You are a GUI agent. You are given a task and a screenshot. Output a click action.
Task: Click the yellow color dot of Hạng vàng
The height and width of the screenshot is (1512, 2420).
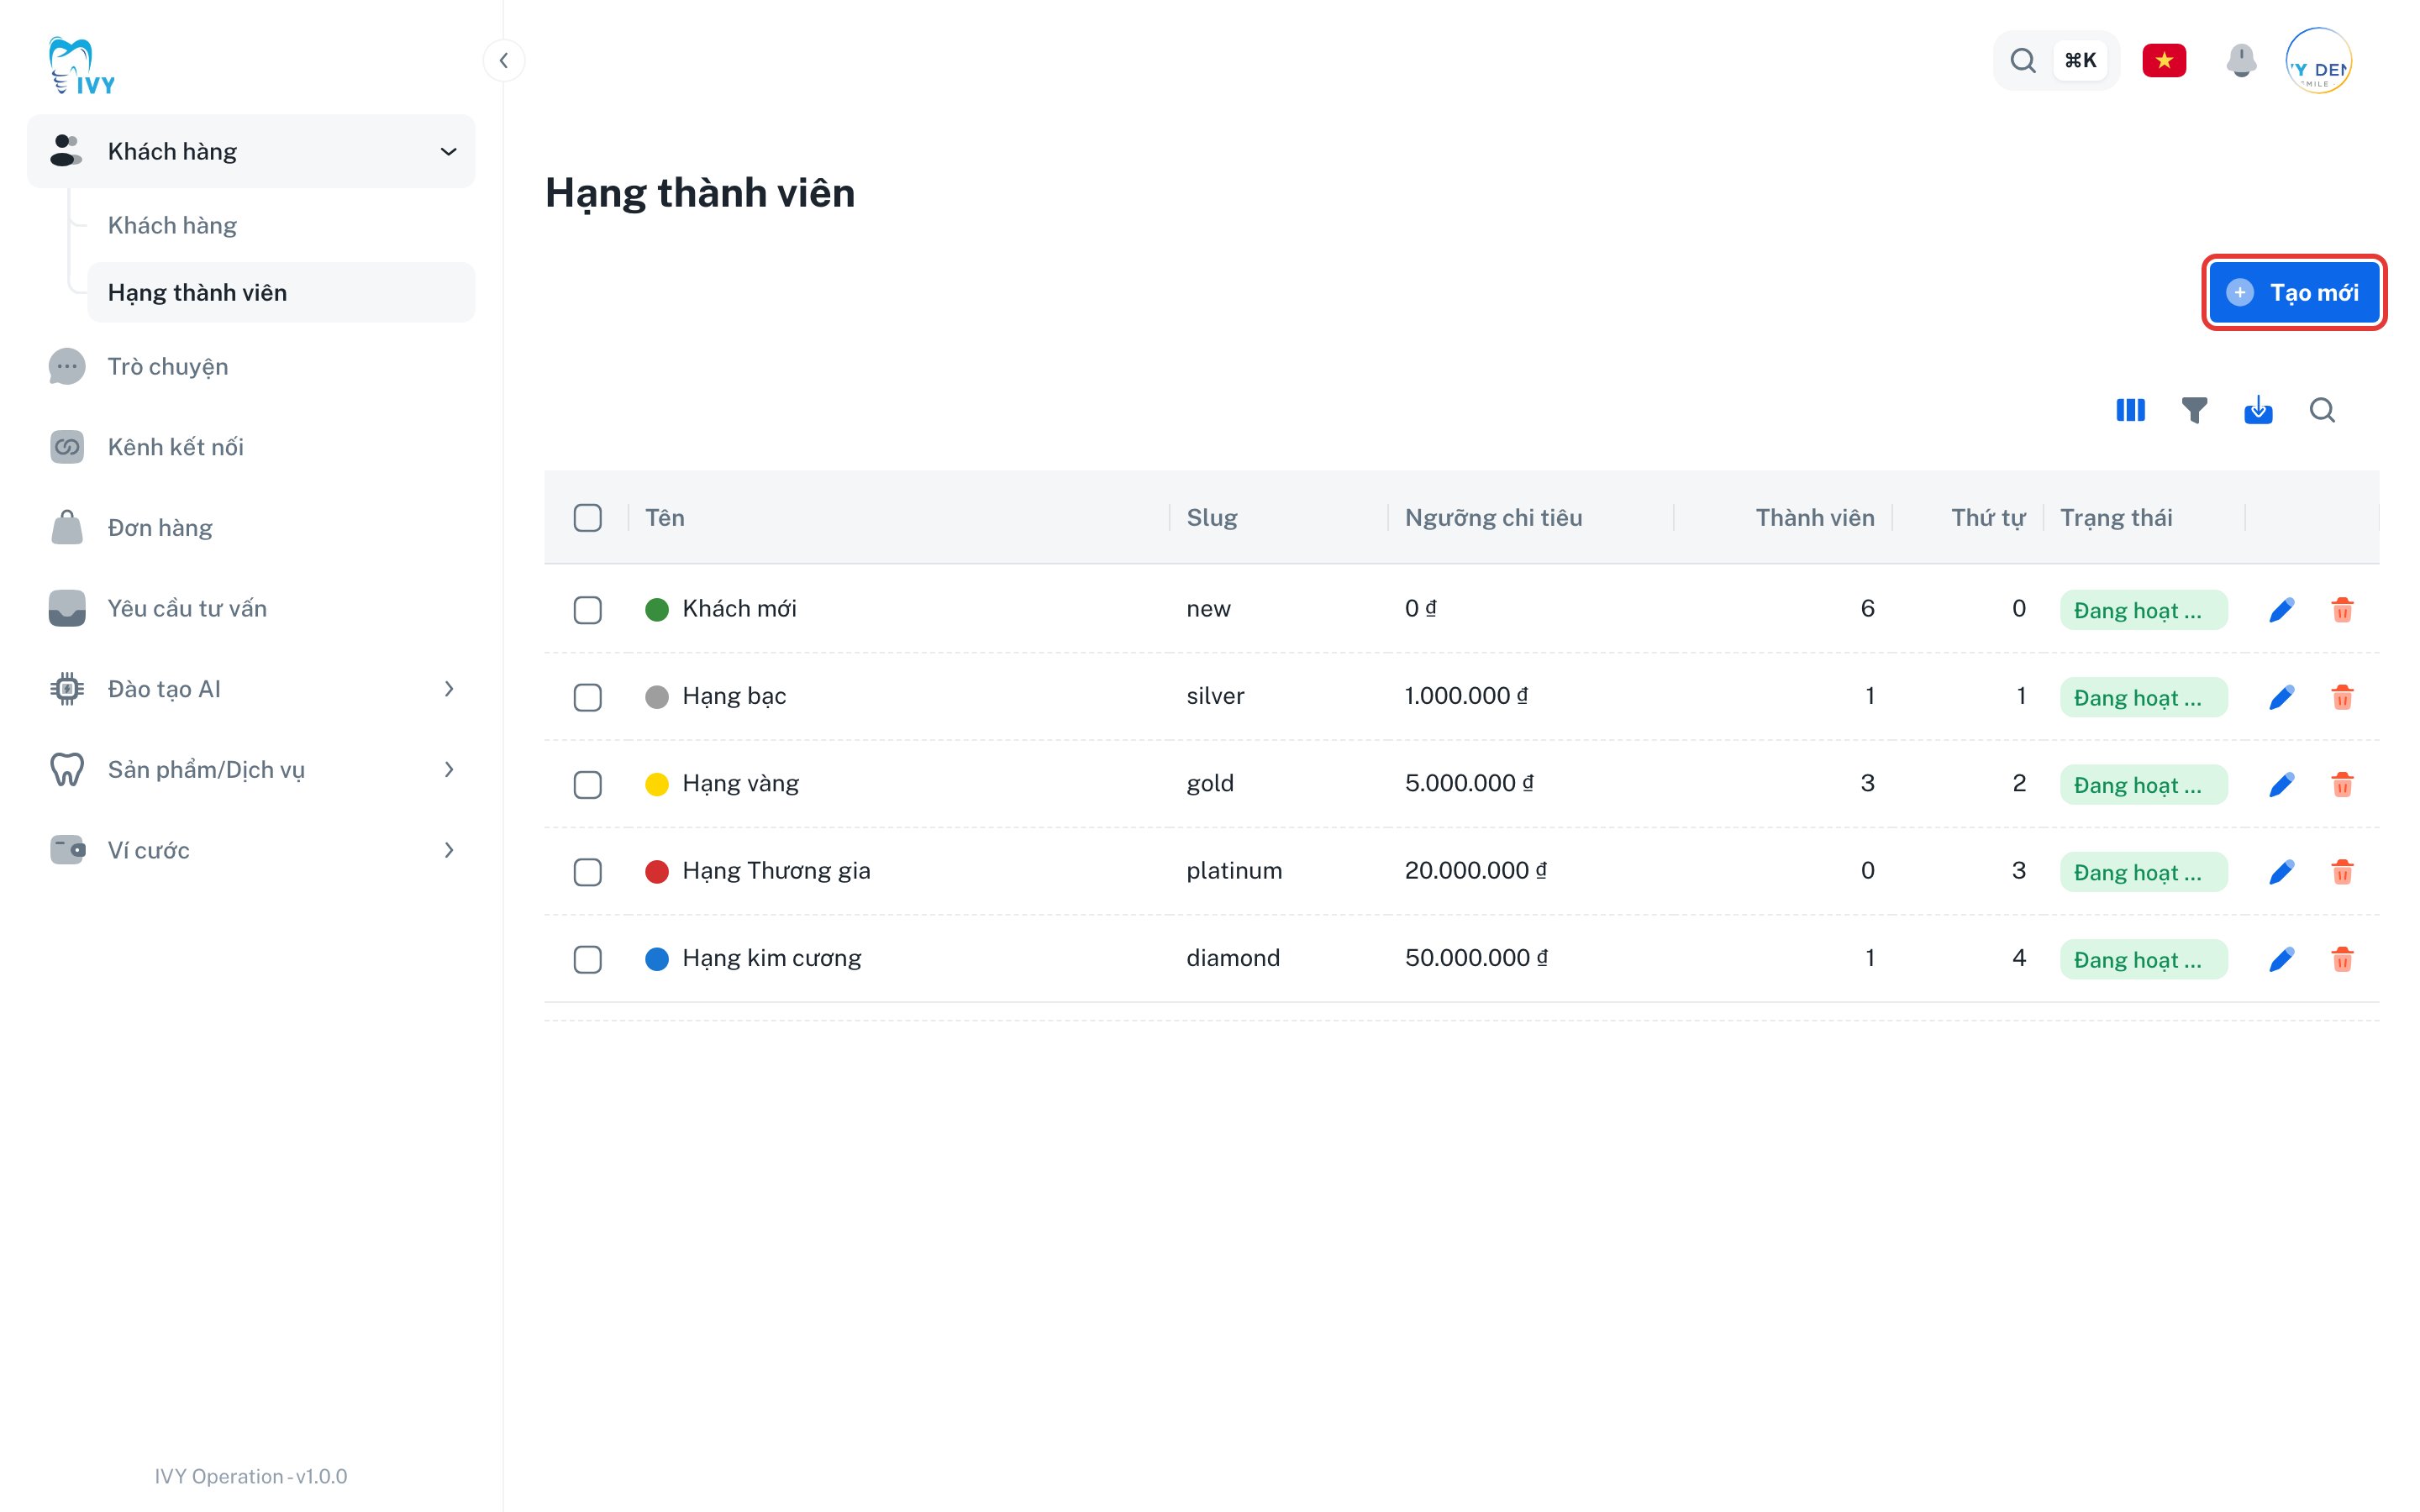point(657,785)
